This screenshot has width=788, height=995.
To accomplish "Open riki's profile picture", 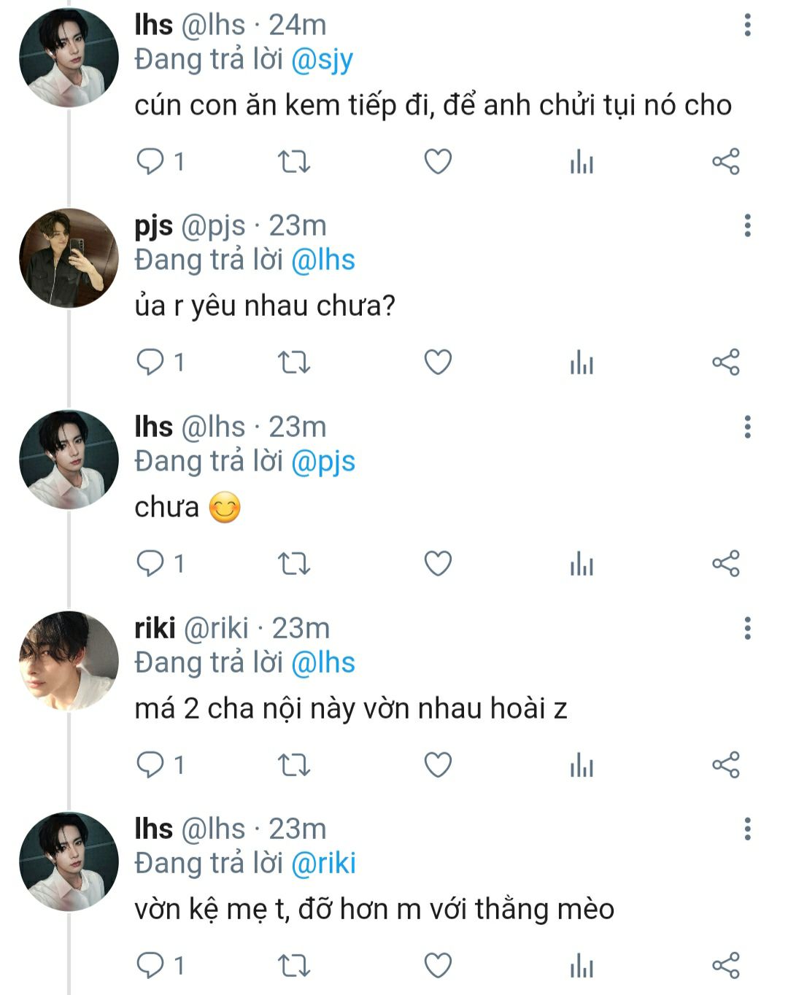I will [x=69, y=660].
